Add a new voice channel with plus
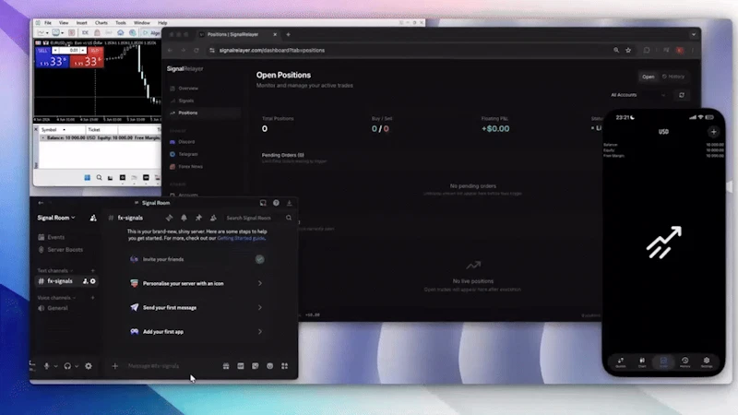 pyautogui.click(x=93, y=298)
